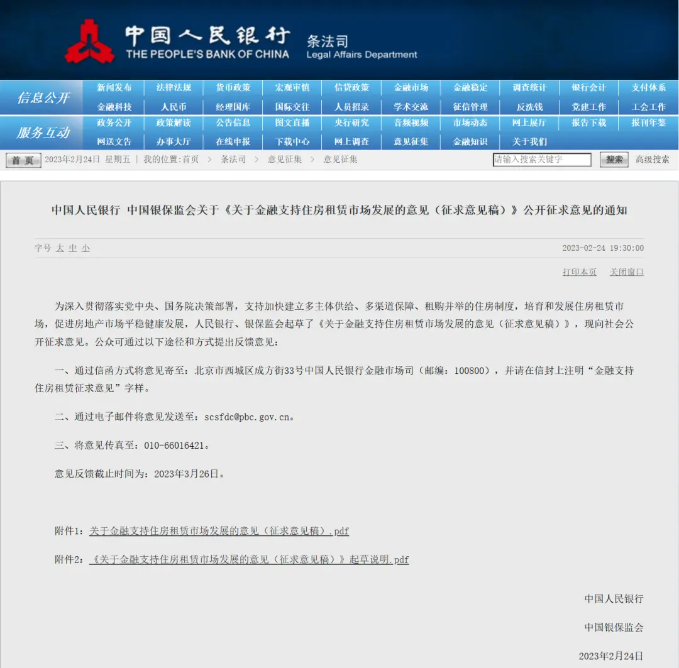Select 征信管理 in navigation bar
Image resolution: width=679 pixels, height=668 pixels.
click(470, 107)
